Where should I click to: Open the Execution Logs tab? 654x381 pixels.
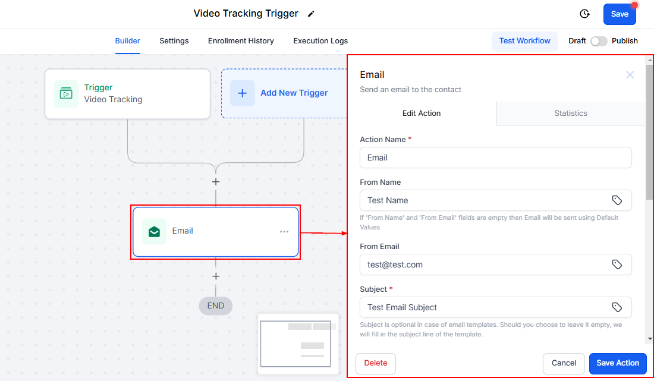click(x=320, y=41)
